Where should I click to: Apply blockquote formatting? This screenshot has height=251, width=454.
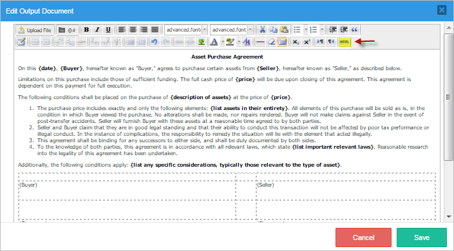pos(354,30)
